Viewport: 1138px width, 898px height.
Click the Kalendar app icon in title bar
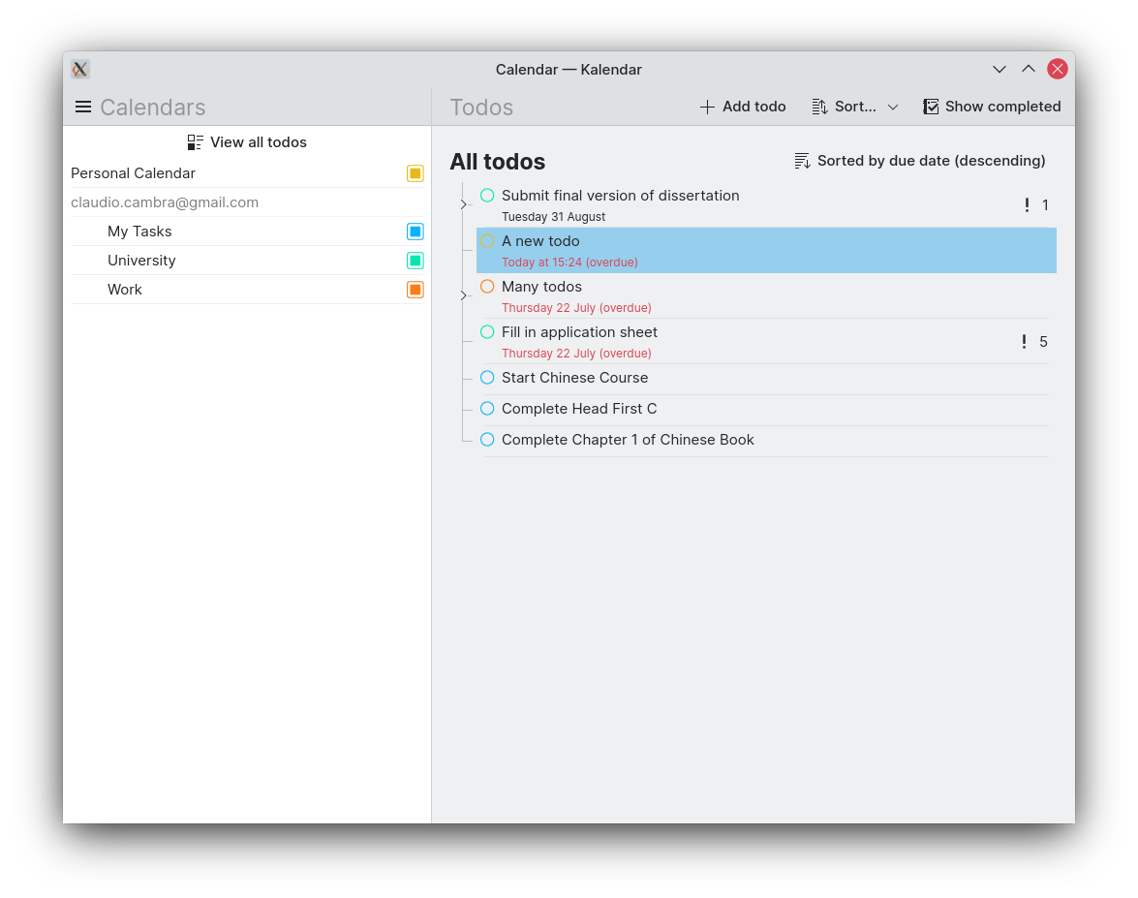(x=80, y=69)
